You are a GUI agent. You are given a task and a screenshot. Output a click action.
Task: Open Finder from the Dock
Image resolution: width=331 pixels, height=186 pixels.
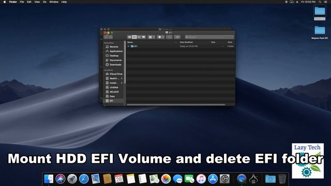point(49,179)
